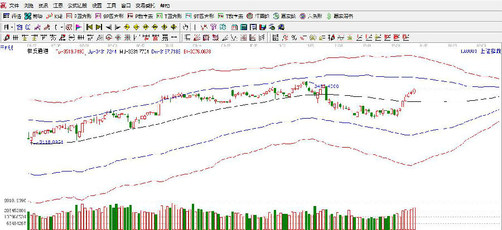The image size is (502, 230).
Task: Open the P四方形 tool
Action: click(x=78, y=16)
